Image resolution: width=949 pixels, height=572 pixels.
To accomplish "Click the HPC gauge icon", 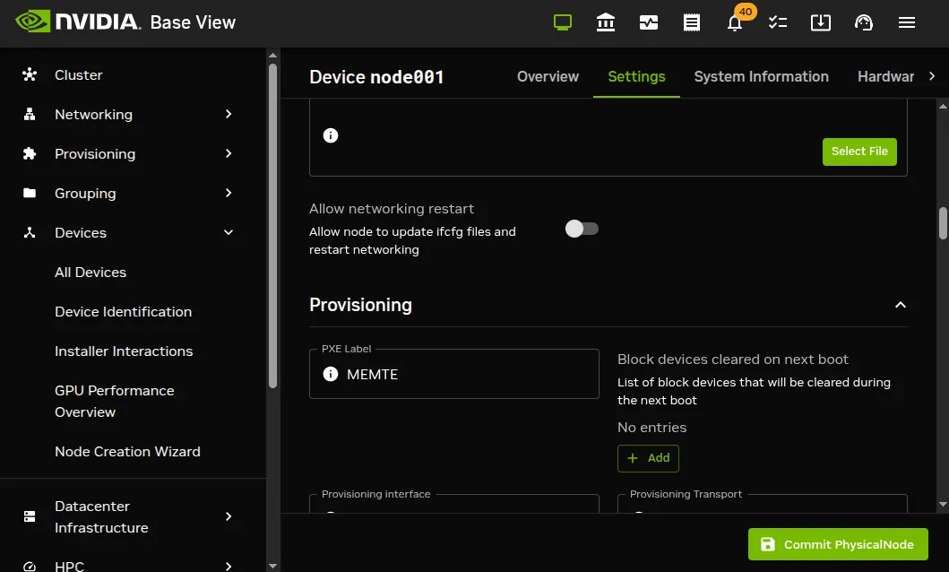I will (29, 567).
